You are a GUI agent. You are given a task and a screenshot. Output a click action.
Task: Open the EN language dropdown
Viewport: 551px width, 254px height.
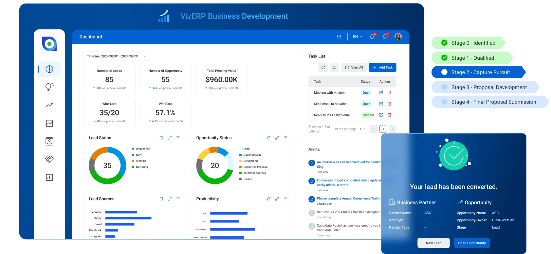click(357, 37)
